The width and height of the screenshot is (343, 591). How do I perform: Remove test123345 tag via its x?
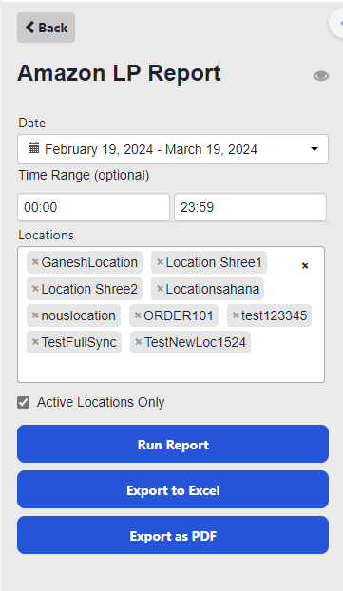click(x=236, y=315)
